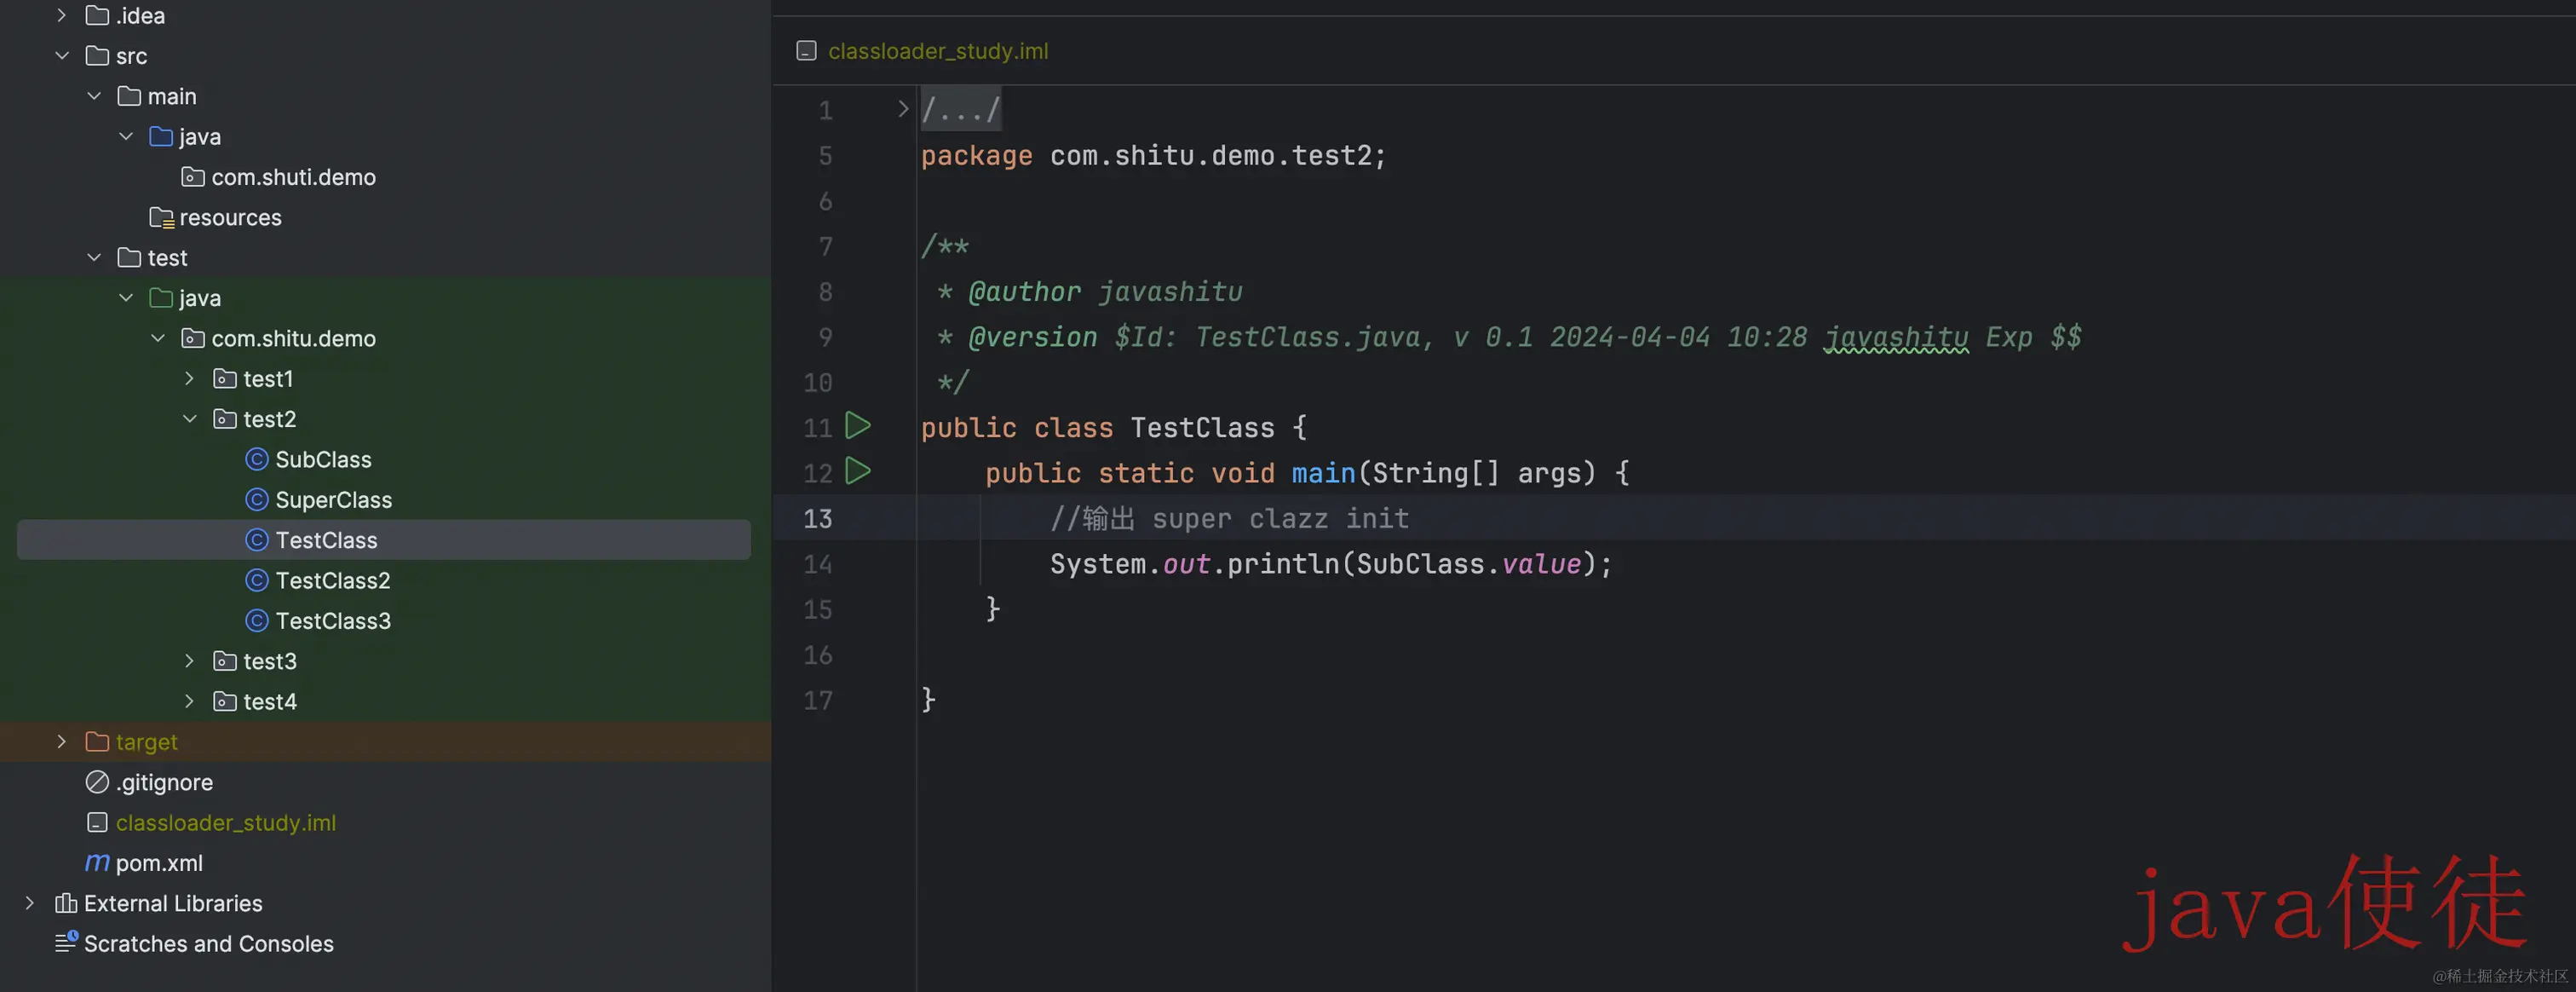Click the SuperClass class icon
This screenshot has height=992, width=2576.
tap(257, 499)
